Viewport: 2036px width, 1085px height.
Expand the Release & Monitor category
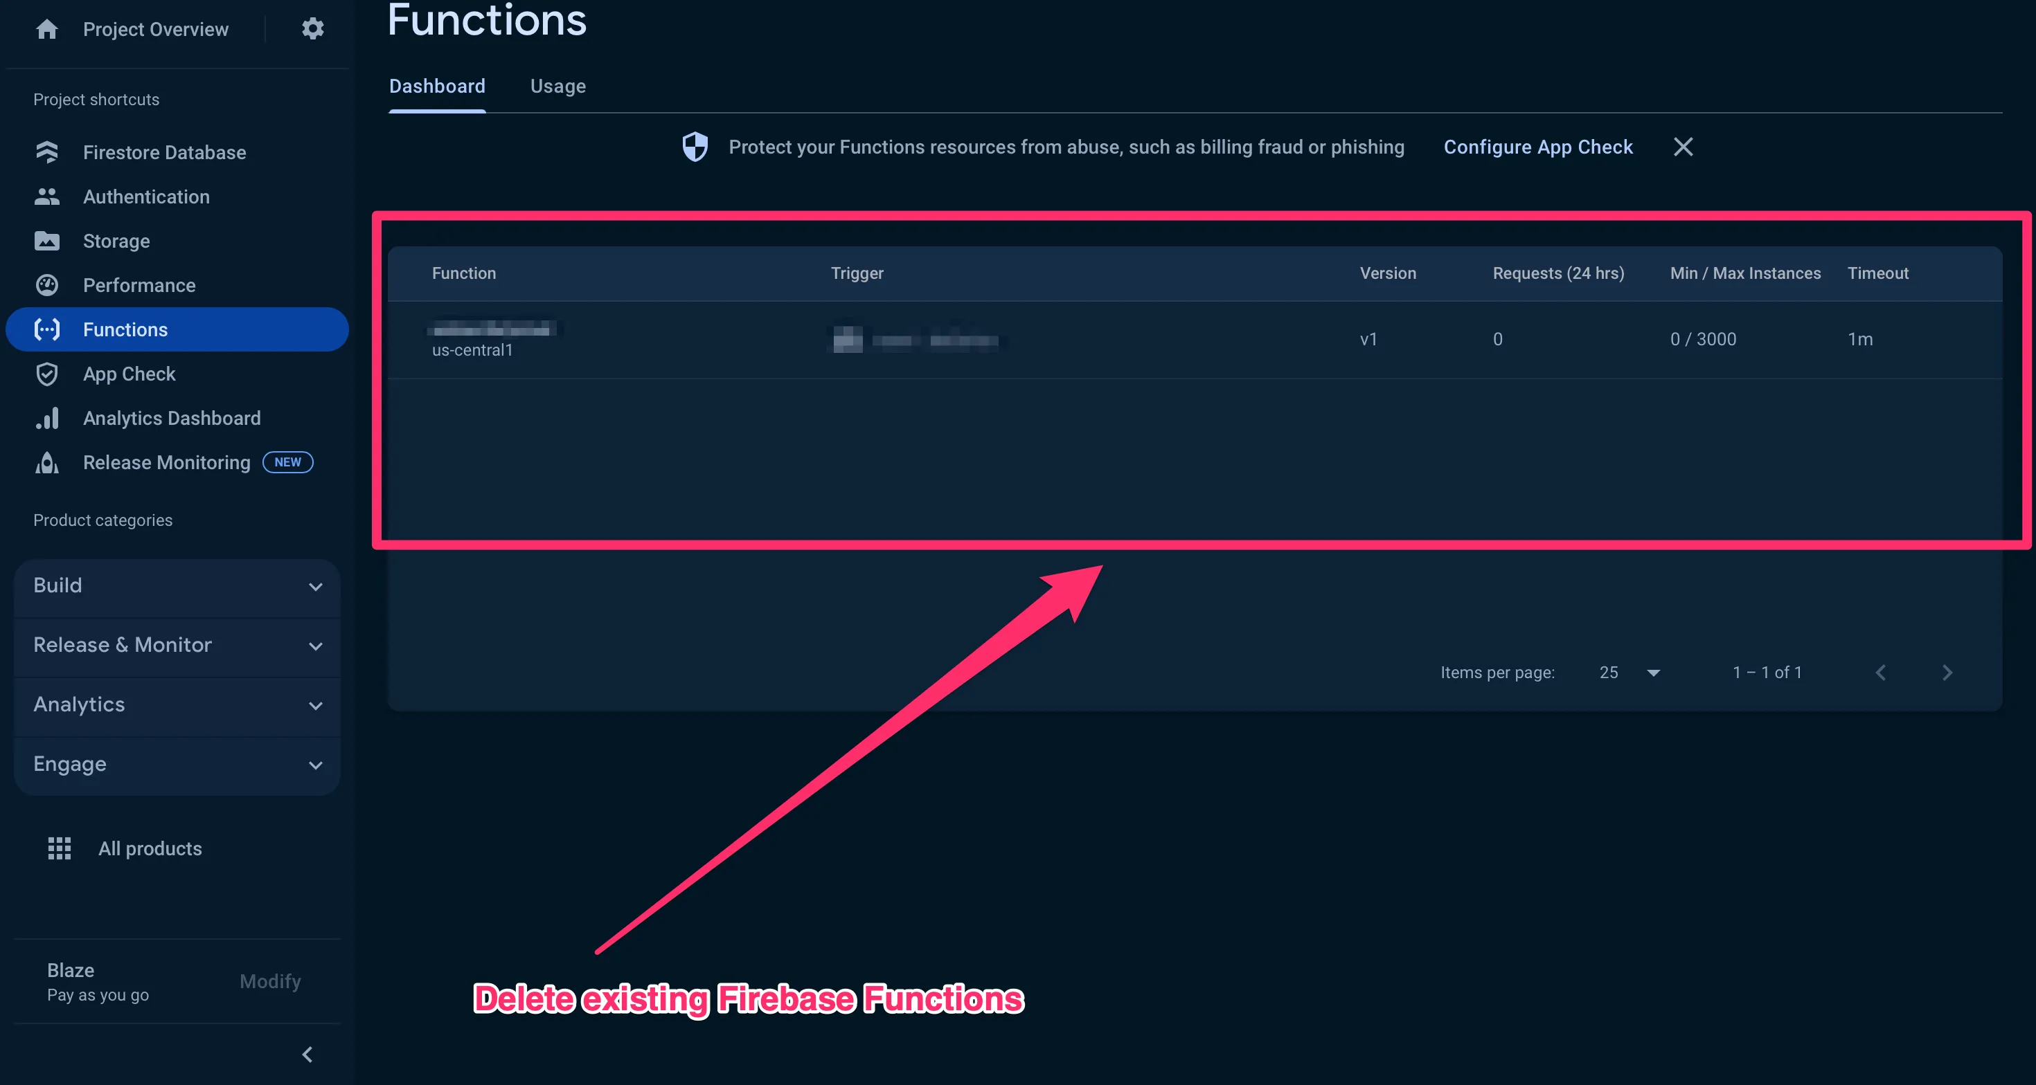click(177, 646)
